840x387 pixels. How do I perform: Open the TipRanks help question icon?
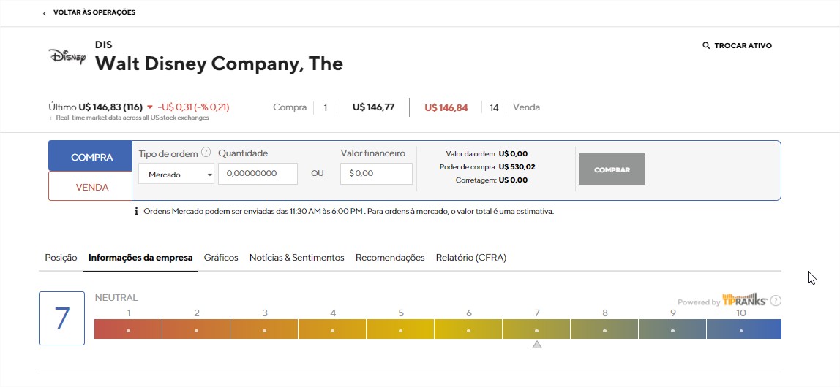click(776, 301)
